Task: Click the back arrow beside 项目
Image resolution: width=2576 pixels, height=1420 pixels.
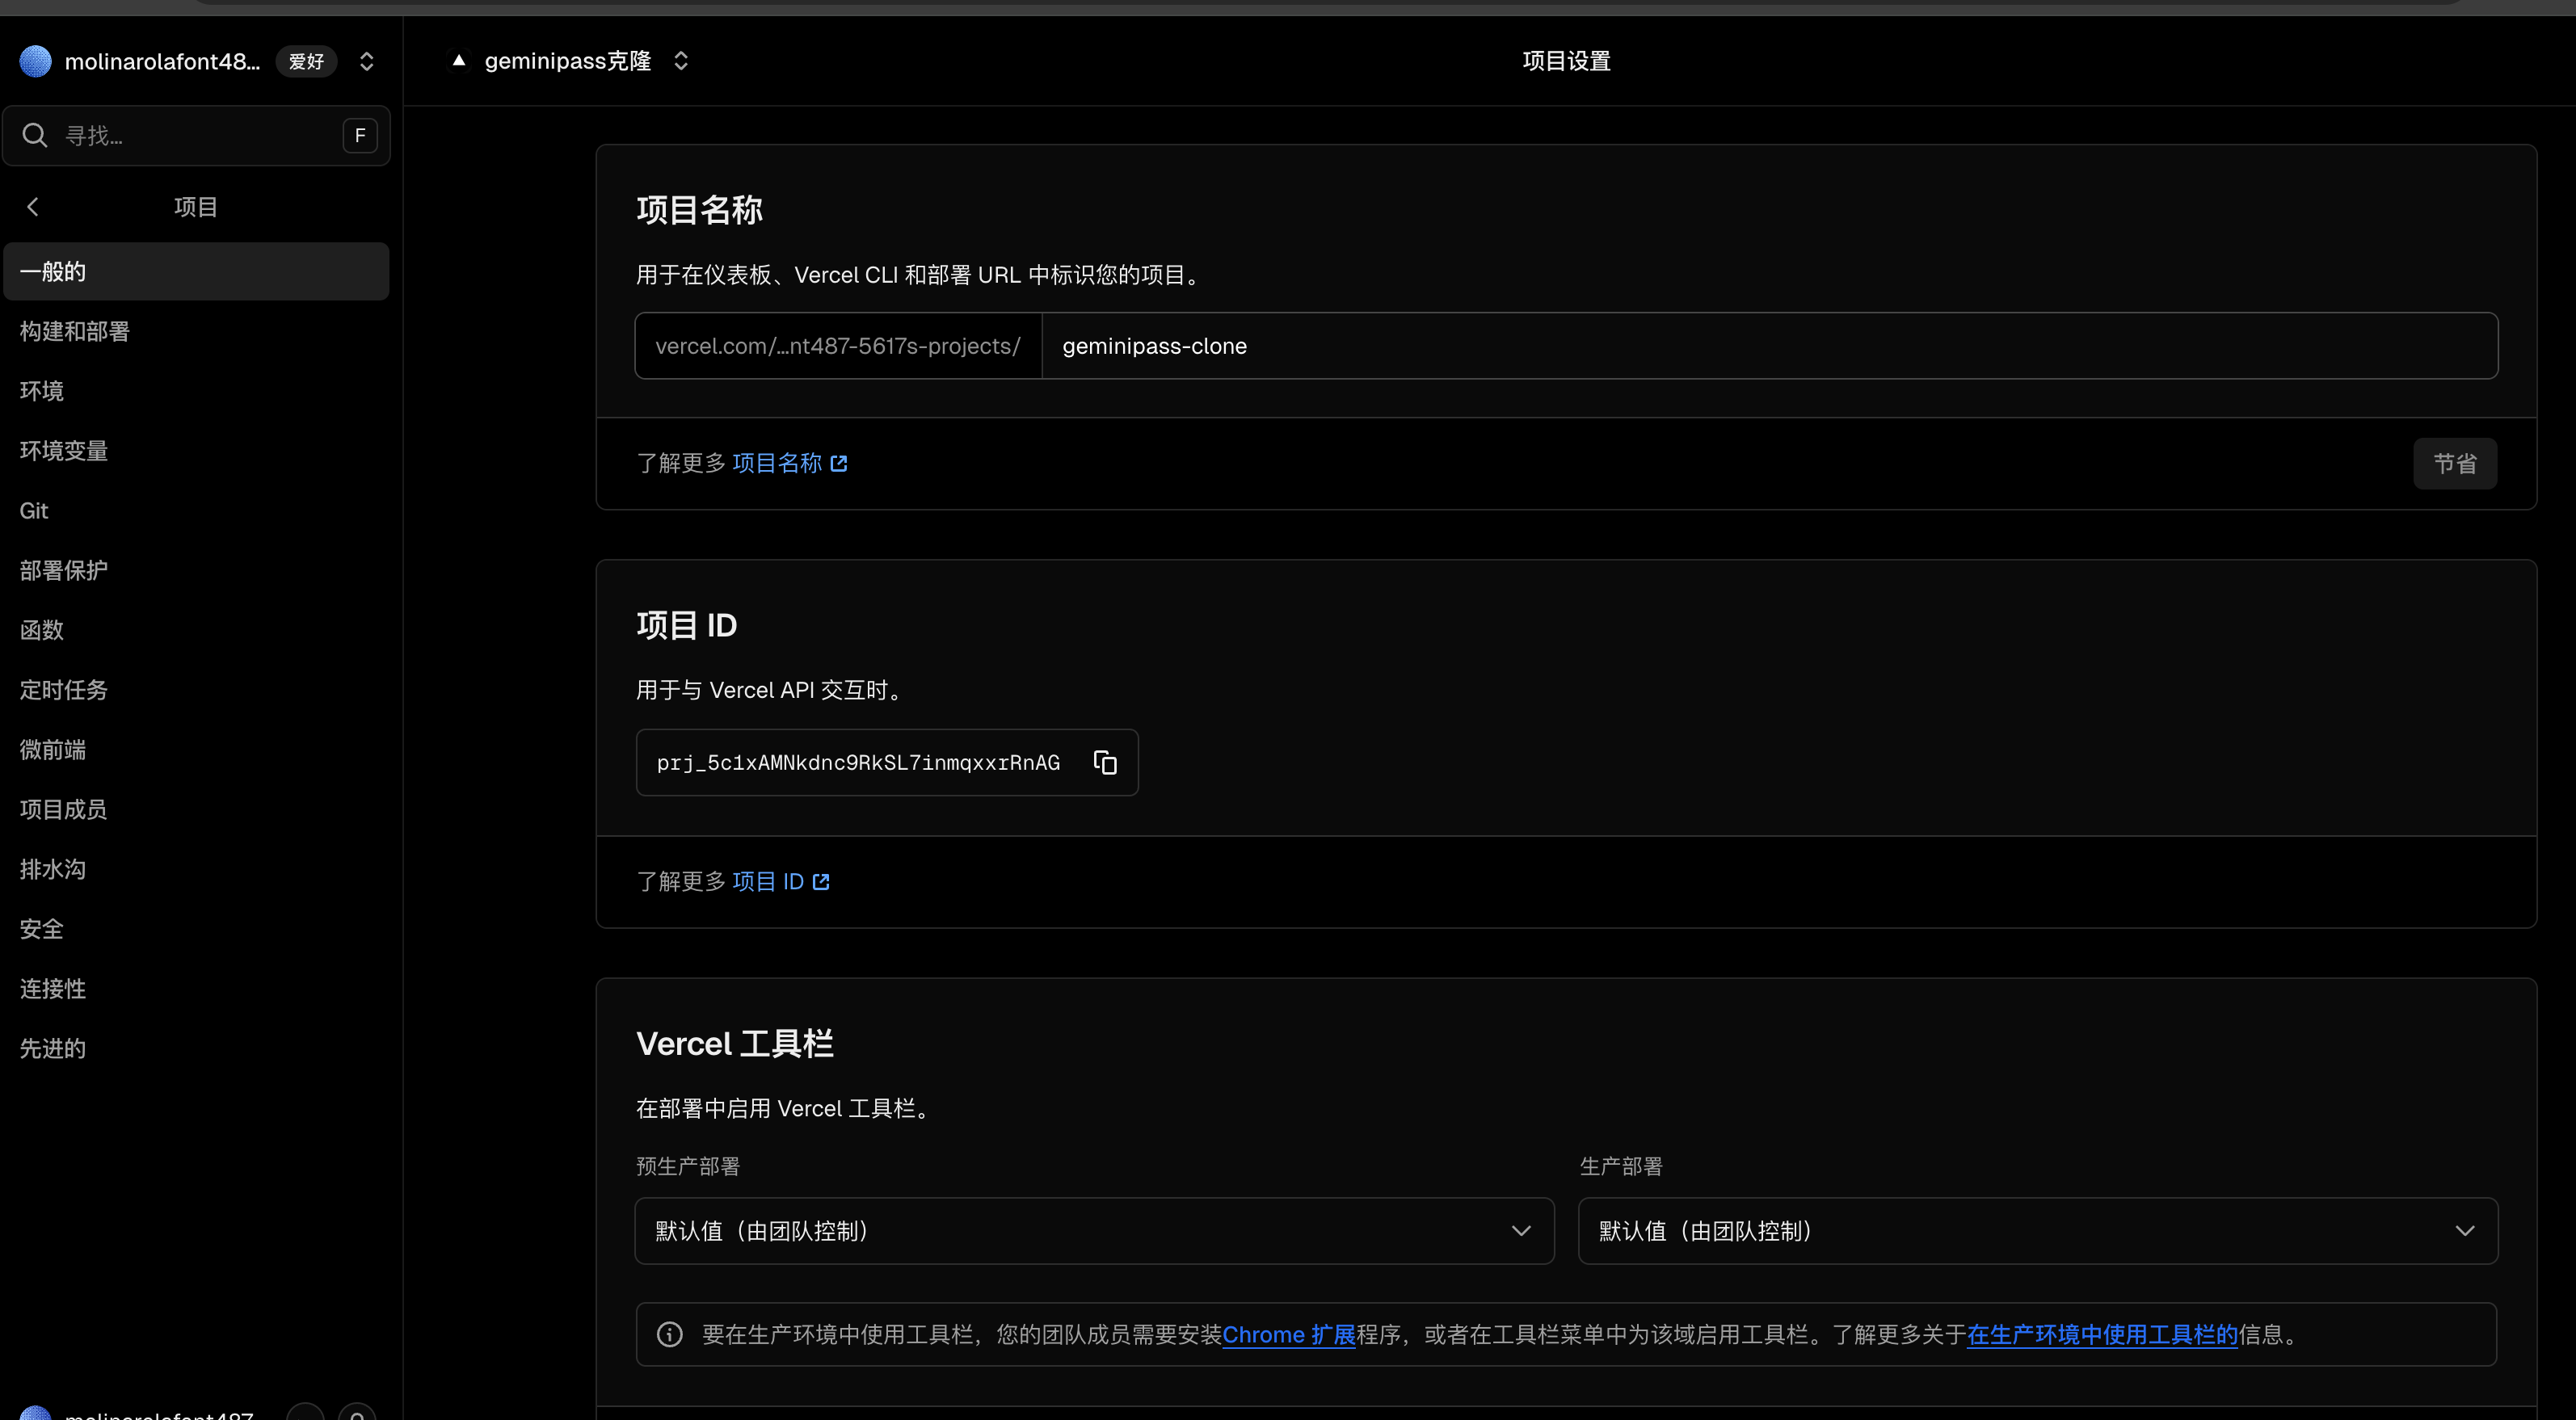Action: point(33,207)
